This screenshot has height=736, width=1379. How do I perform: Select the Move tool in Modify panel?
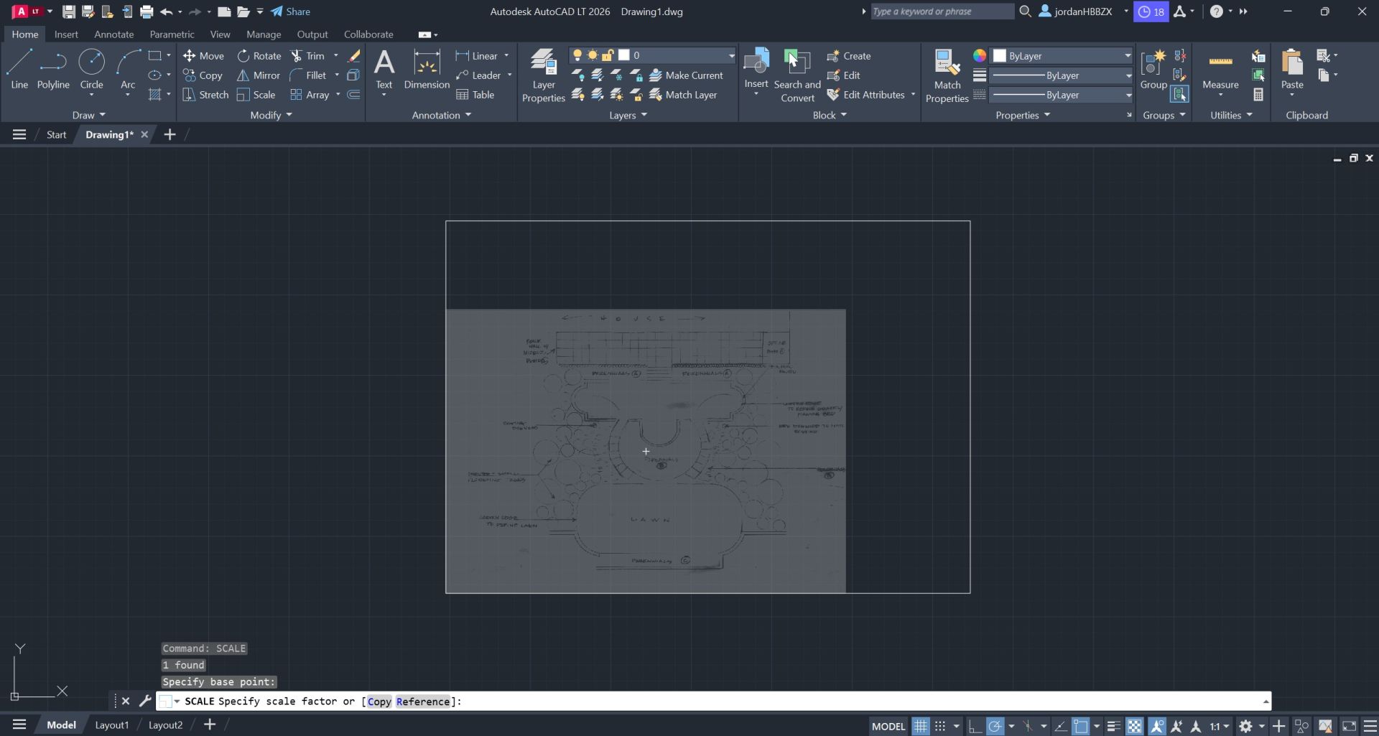(x=203, y=55)
